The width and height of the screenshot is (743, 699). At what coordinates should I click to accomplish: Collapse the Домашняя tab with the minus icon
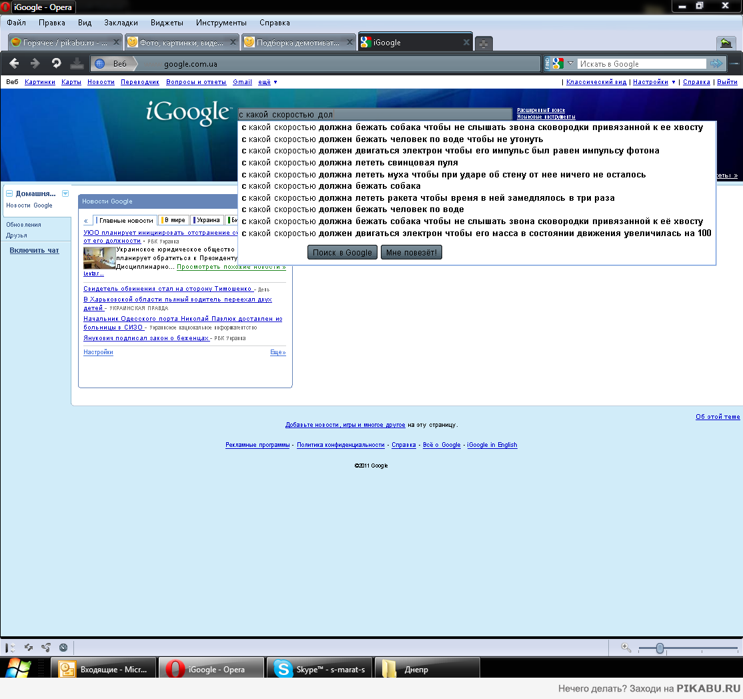(9, 193)
